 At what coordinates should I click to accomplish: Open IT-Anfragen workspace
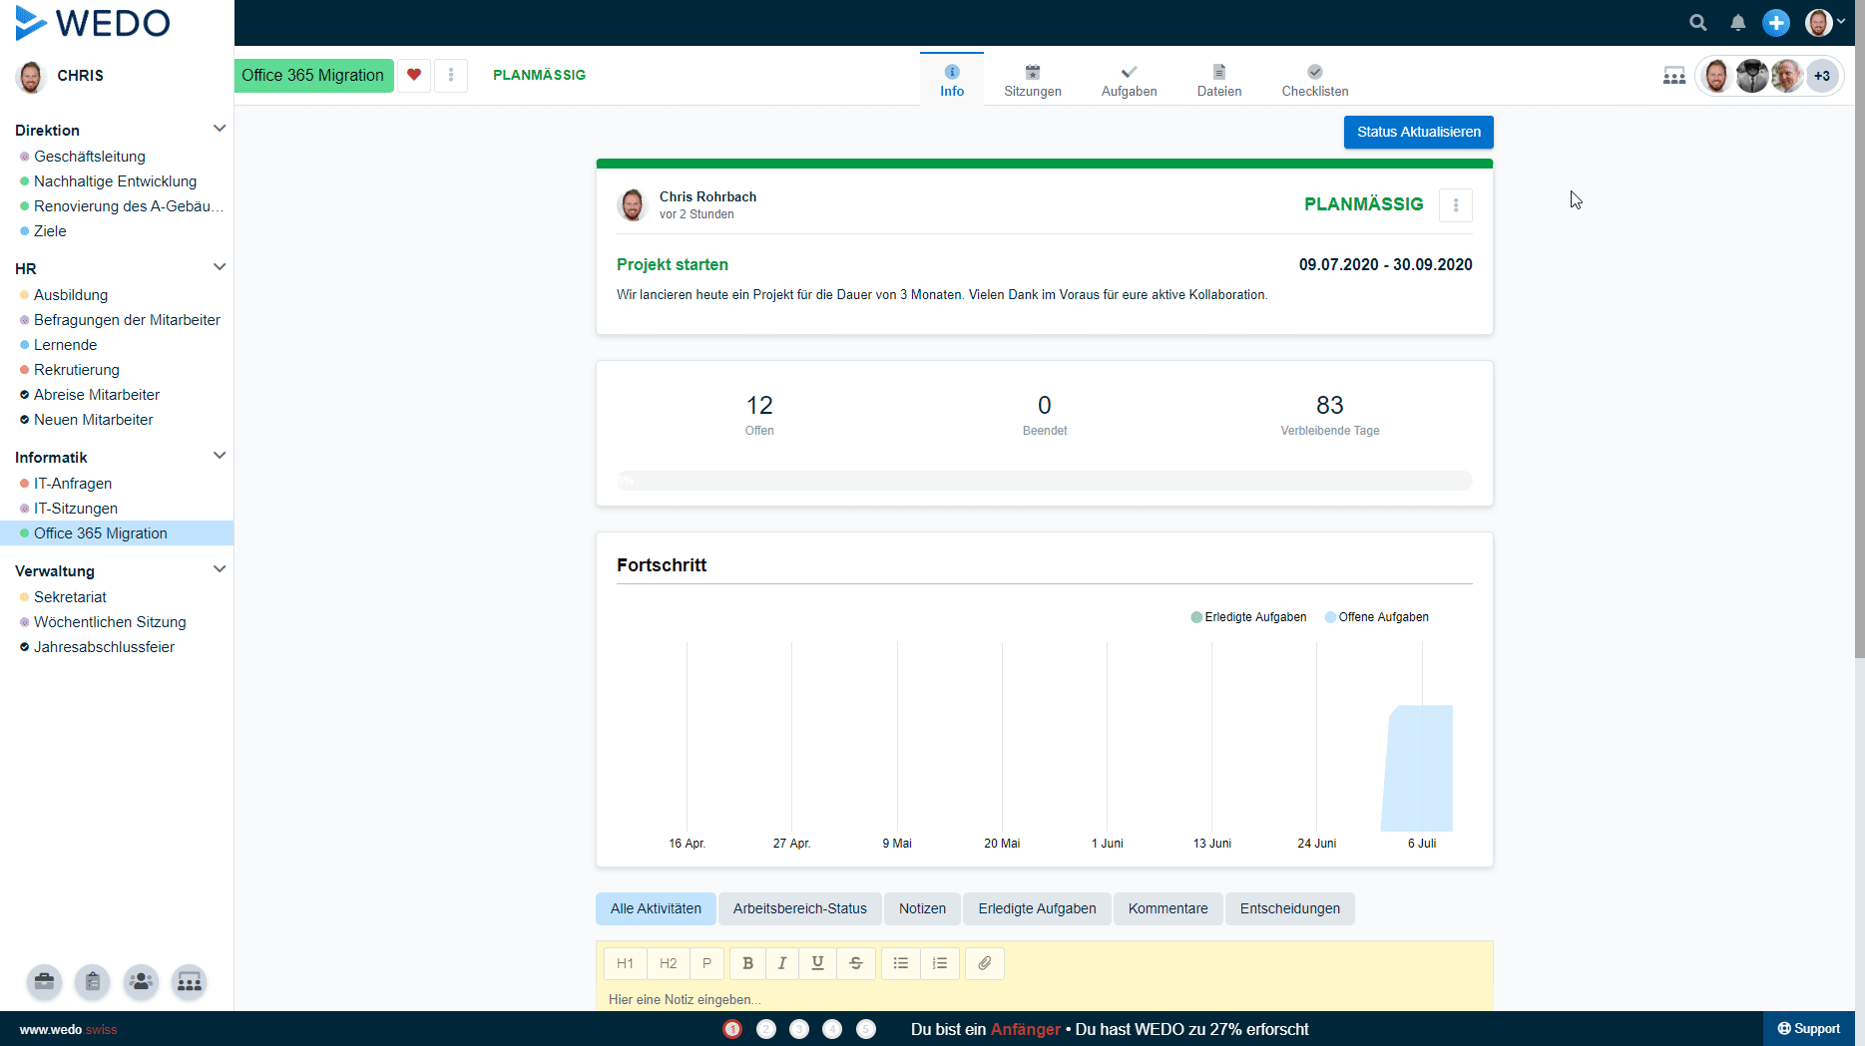click(x=73, y=484)
